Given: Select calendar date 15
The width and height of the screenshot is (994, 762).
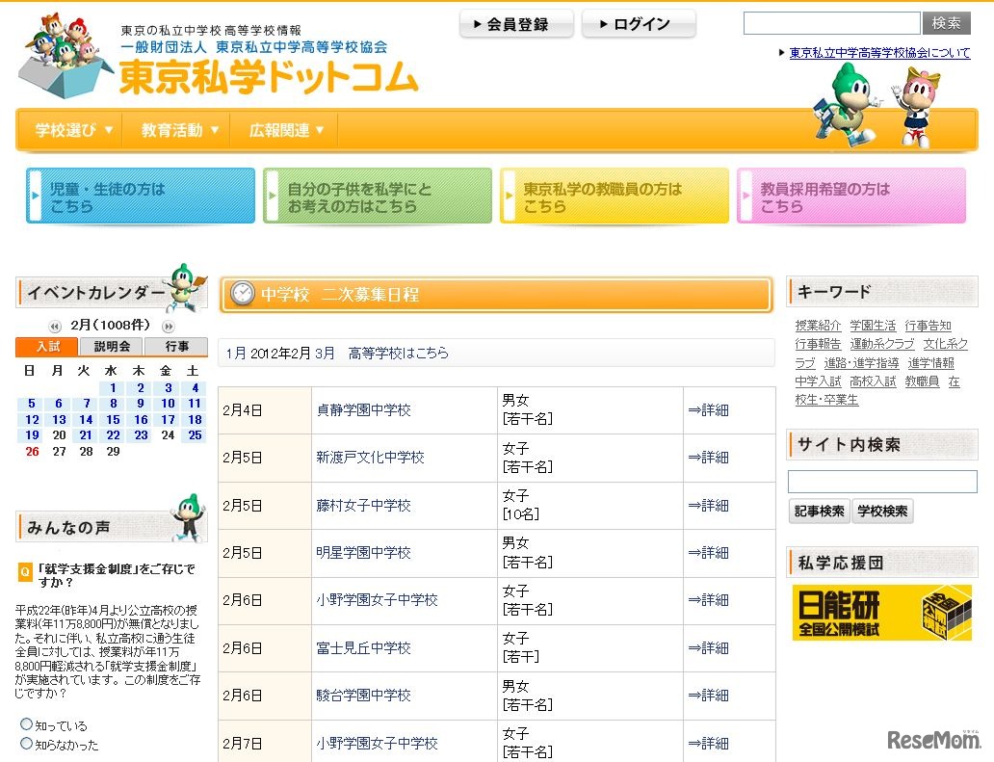Looking at the screenshot, I should click(113, 420).
